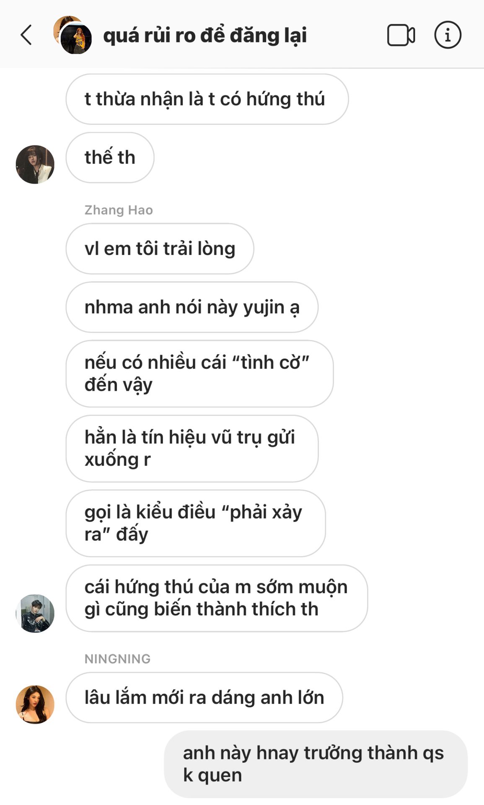Tap NINGNING's profile avatar
The width and height of the screenshot is (484, 805).
click(35, 704)
